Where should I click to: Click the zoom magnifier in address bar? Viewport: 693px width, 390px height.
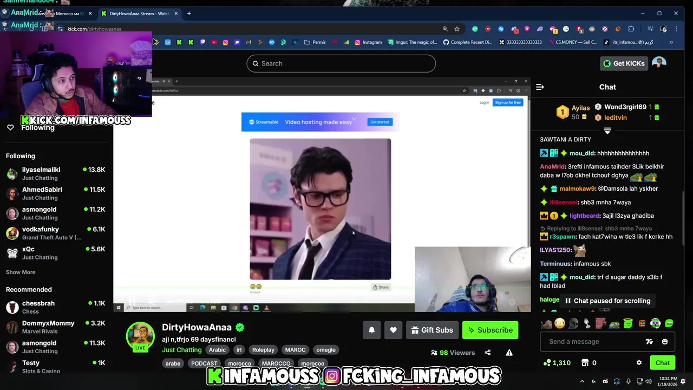pyautogui.click(x=445, y=29)
